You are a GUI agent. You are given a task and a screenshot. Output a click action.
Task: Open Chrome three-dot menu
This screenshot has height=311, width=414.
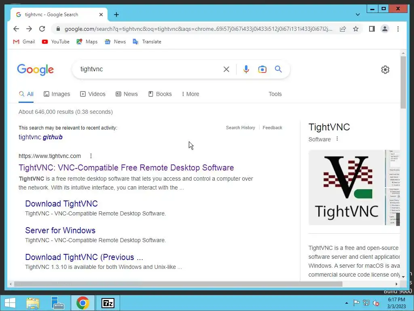pyautogui.click(x=398, y=29)
